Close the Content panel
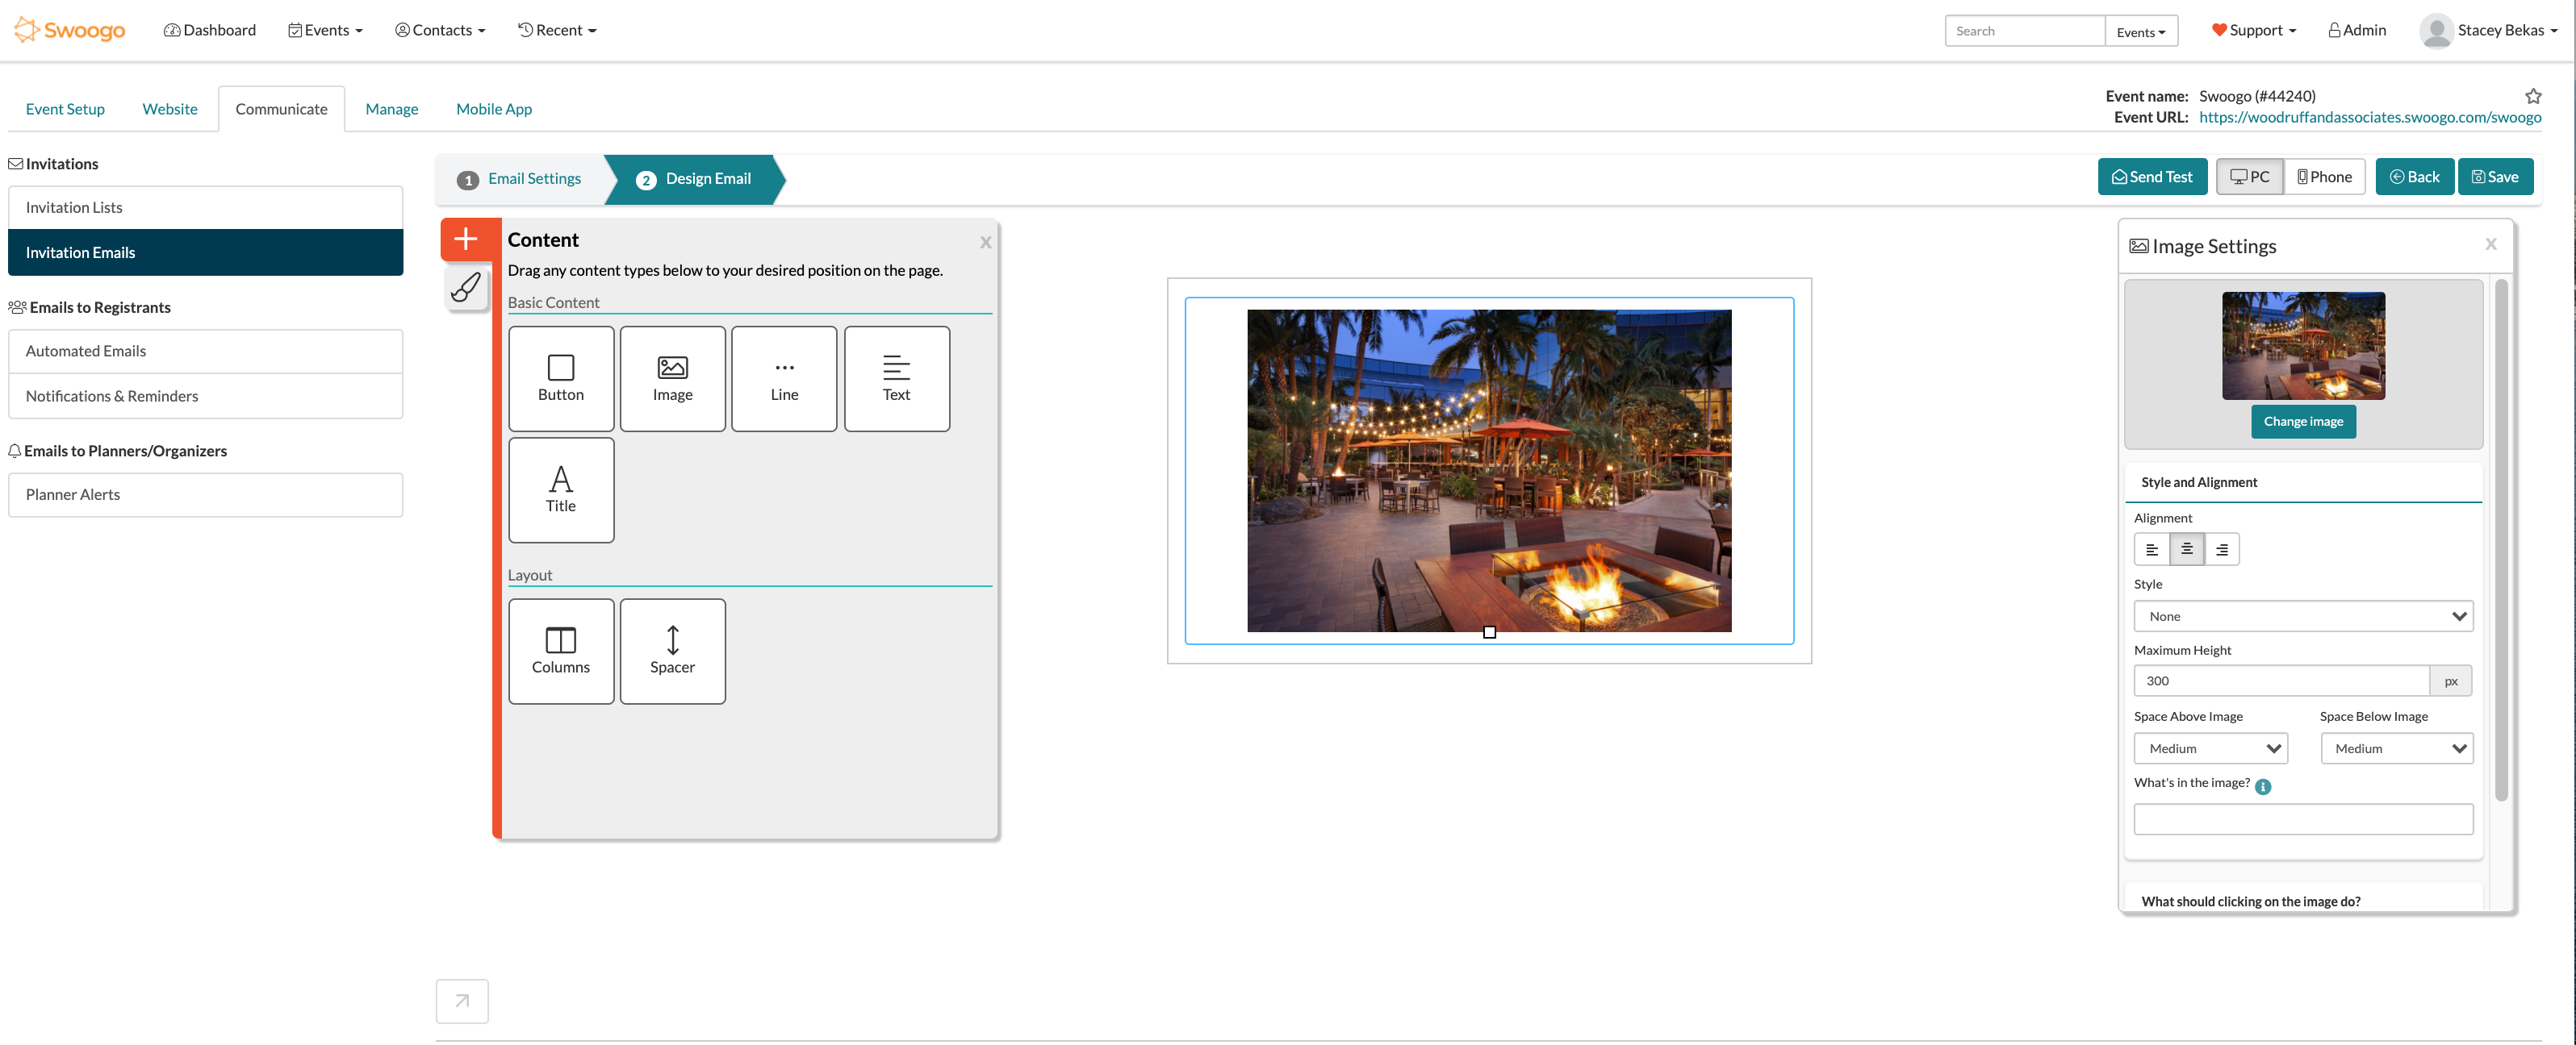This screenshot has height=1045, width=2576. pos(986,242)
